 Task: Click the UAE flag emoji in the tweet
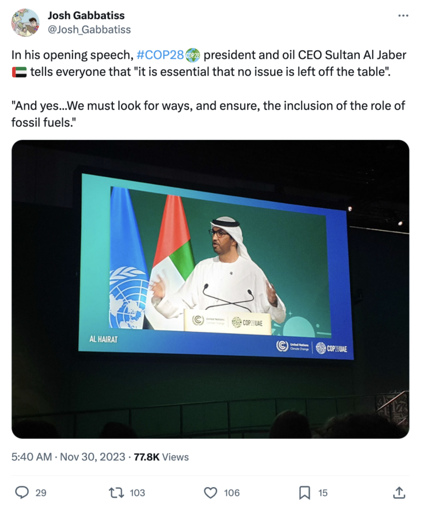[x=18, y=71]
